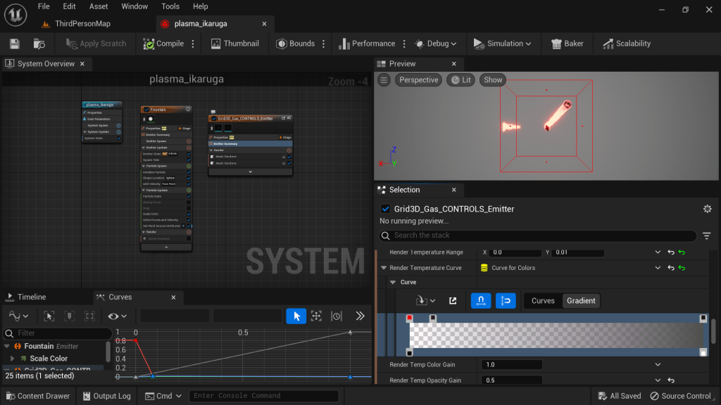Screen dimensions: 721x405
Task: Click the open curve in external editor icon
Action: coord(453,301)
